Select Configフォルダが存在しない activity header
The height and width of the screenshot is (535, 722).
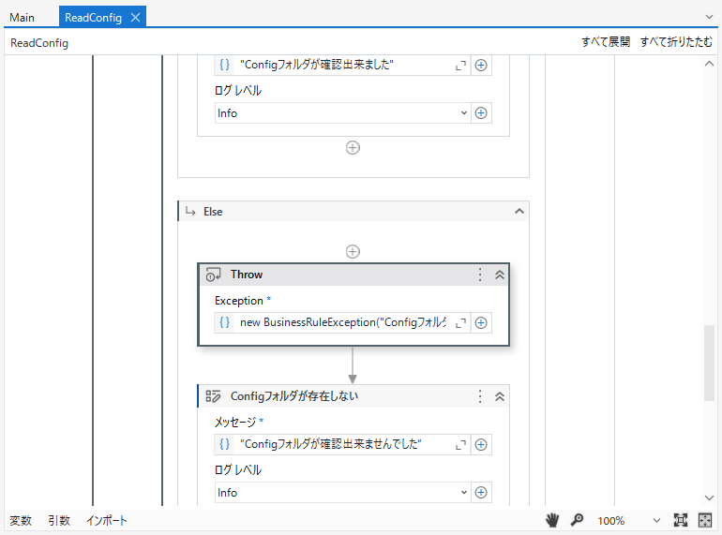pos(353,396)
